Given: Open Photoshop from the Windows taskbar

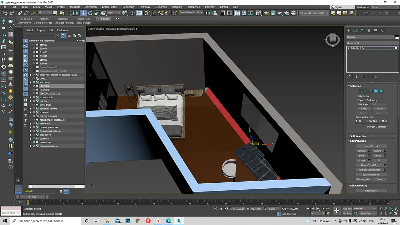Looking at the screenshot, I should (127, 221).
